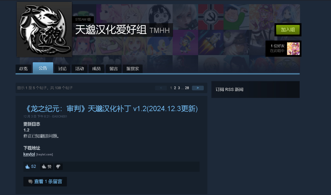The height and width of the screenshot is (195, 331).
Task: Click 订阅 RSS 新闻 link
Action: pos(229,89)
